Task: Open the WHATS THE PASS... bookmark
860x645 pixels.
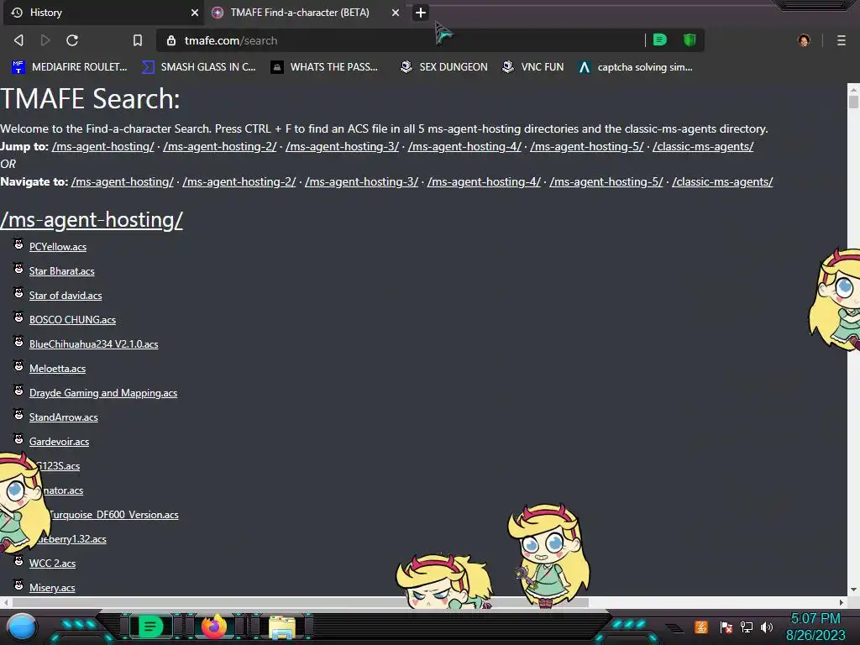Action: pyautogui.click(x=324, y=67)
